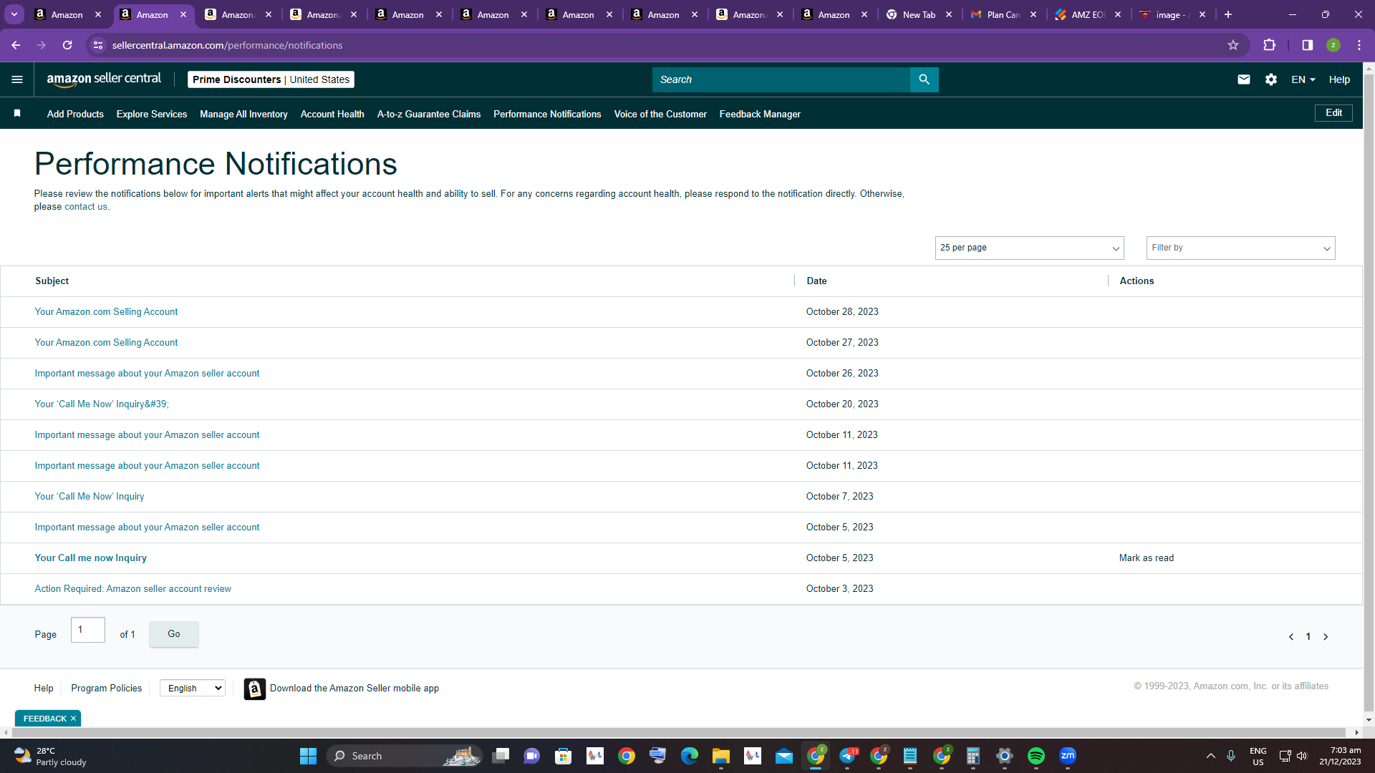Click the horizontal scrollbar at bottom
Image resolution: width=1375 pixels, height=773 pixels.
[x=680, y=733]
